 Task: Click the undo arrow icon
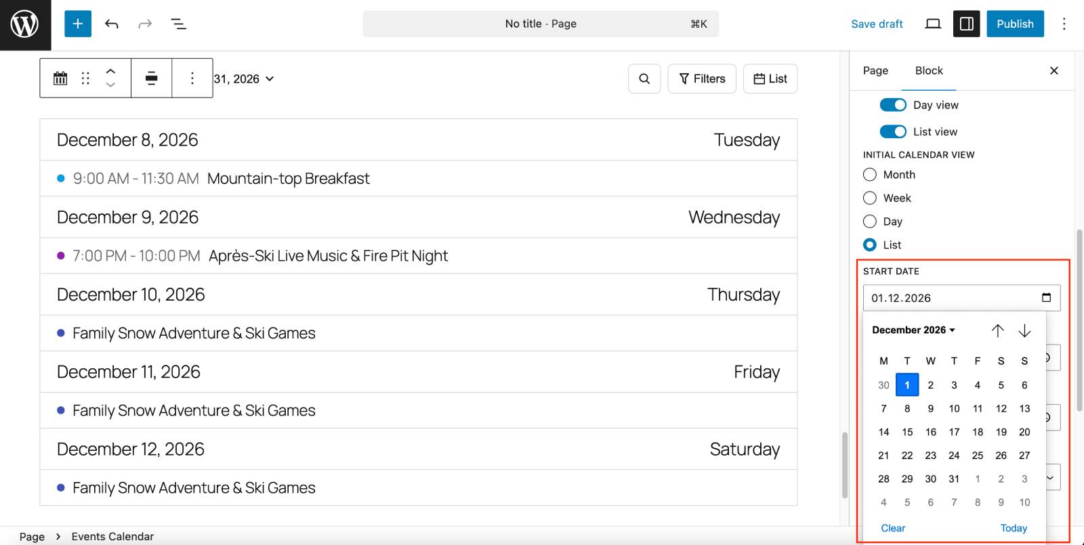tap(112, 24)
